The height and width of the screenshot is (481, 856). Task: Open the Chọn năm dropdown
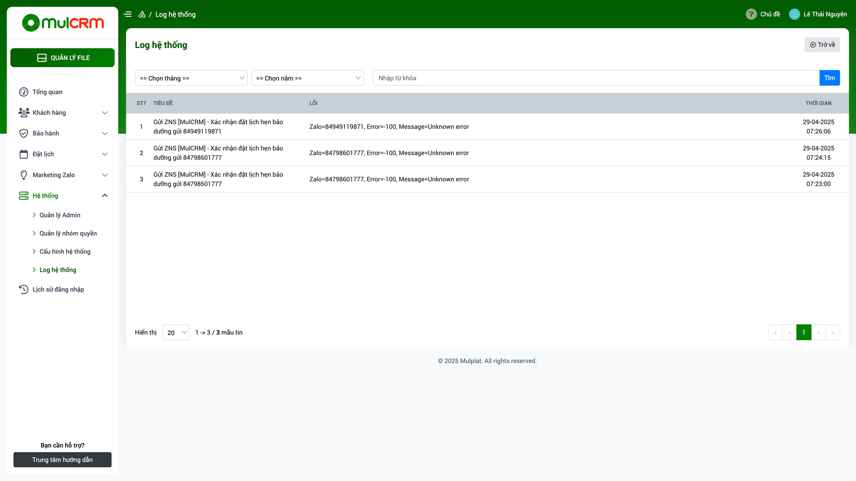coord(308,78)
